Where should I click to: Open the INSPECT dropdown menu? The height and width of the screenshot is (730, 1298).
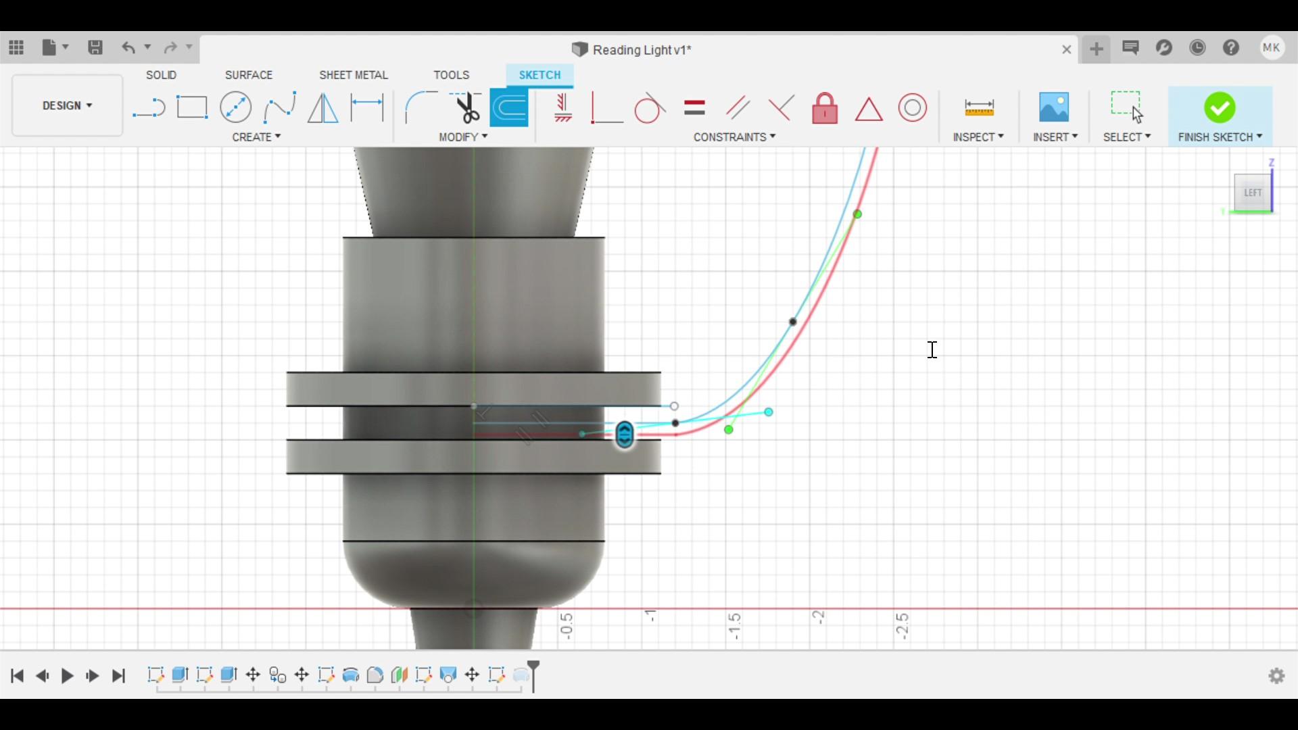pos(978,137)
